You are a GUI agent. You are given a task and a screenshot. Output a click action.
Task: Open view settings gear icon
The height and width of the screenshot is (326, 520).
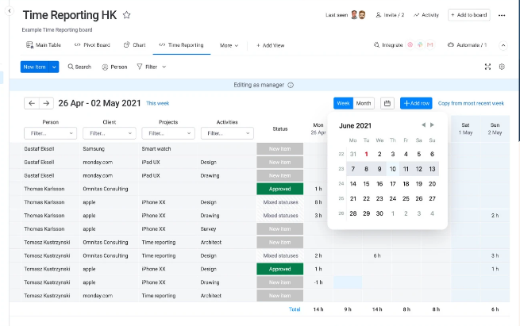502,67
